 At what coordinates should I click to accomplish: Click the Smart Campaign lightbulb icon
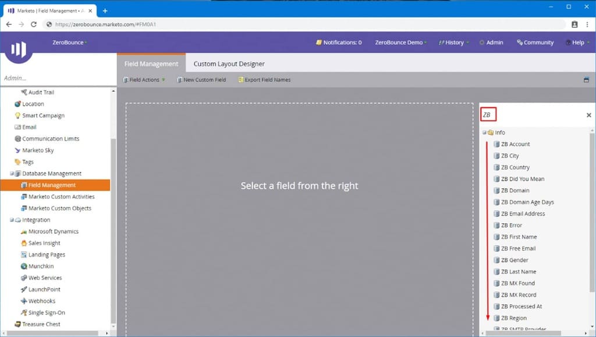[17, 116]
